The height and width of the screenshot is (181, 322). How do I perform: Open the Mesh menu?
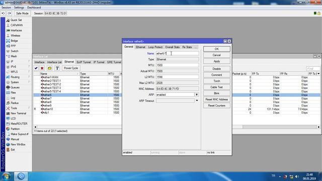(14, 56)
